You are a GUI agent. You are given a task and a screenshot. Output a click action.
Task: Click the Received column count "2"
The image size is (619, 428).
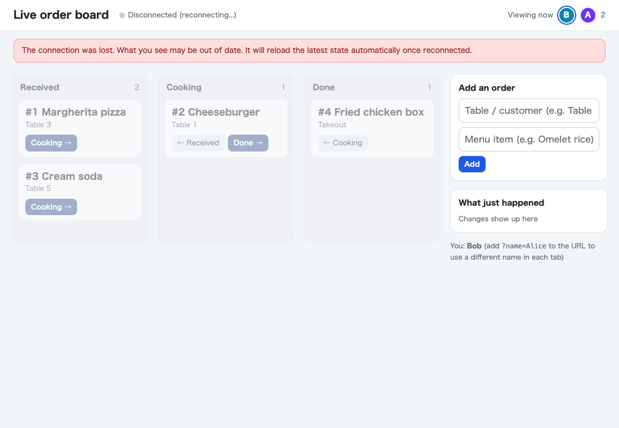pos(137,87)
